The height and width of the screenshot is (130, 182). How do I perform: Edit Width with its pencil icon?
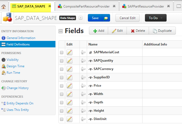[70, 94]
